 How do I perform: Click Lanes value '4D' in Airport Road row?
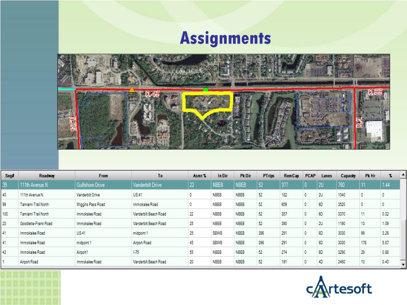coord(327,262)
